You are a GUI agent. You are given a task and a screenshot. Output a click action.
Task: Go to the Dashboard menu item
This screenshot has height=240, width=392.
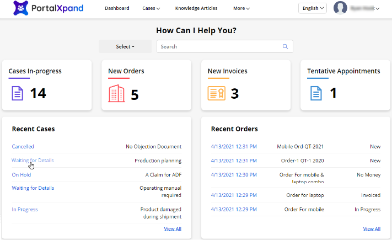[117, 8]
